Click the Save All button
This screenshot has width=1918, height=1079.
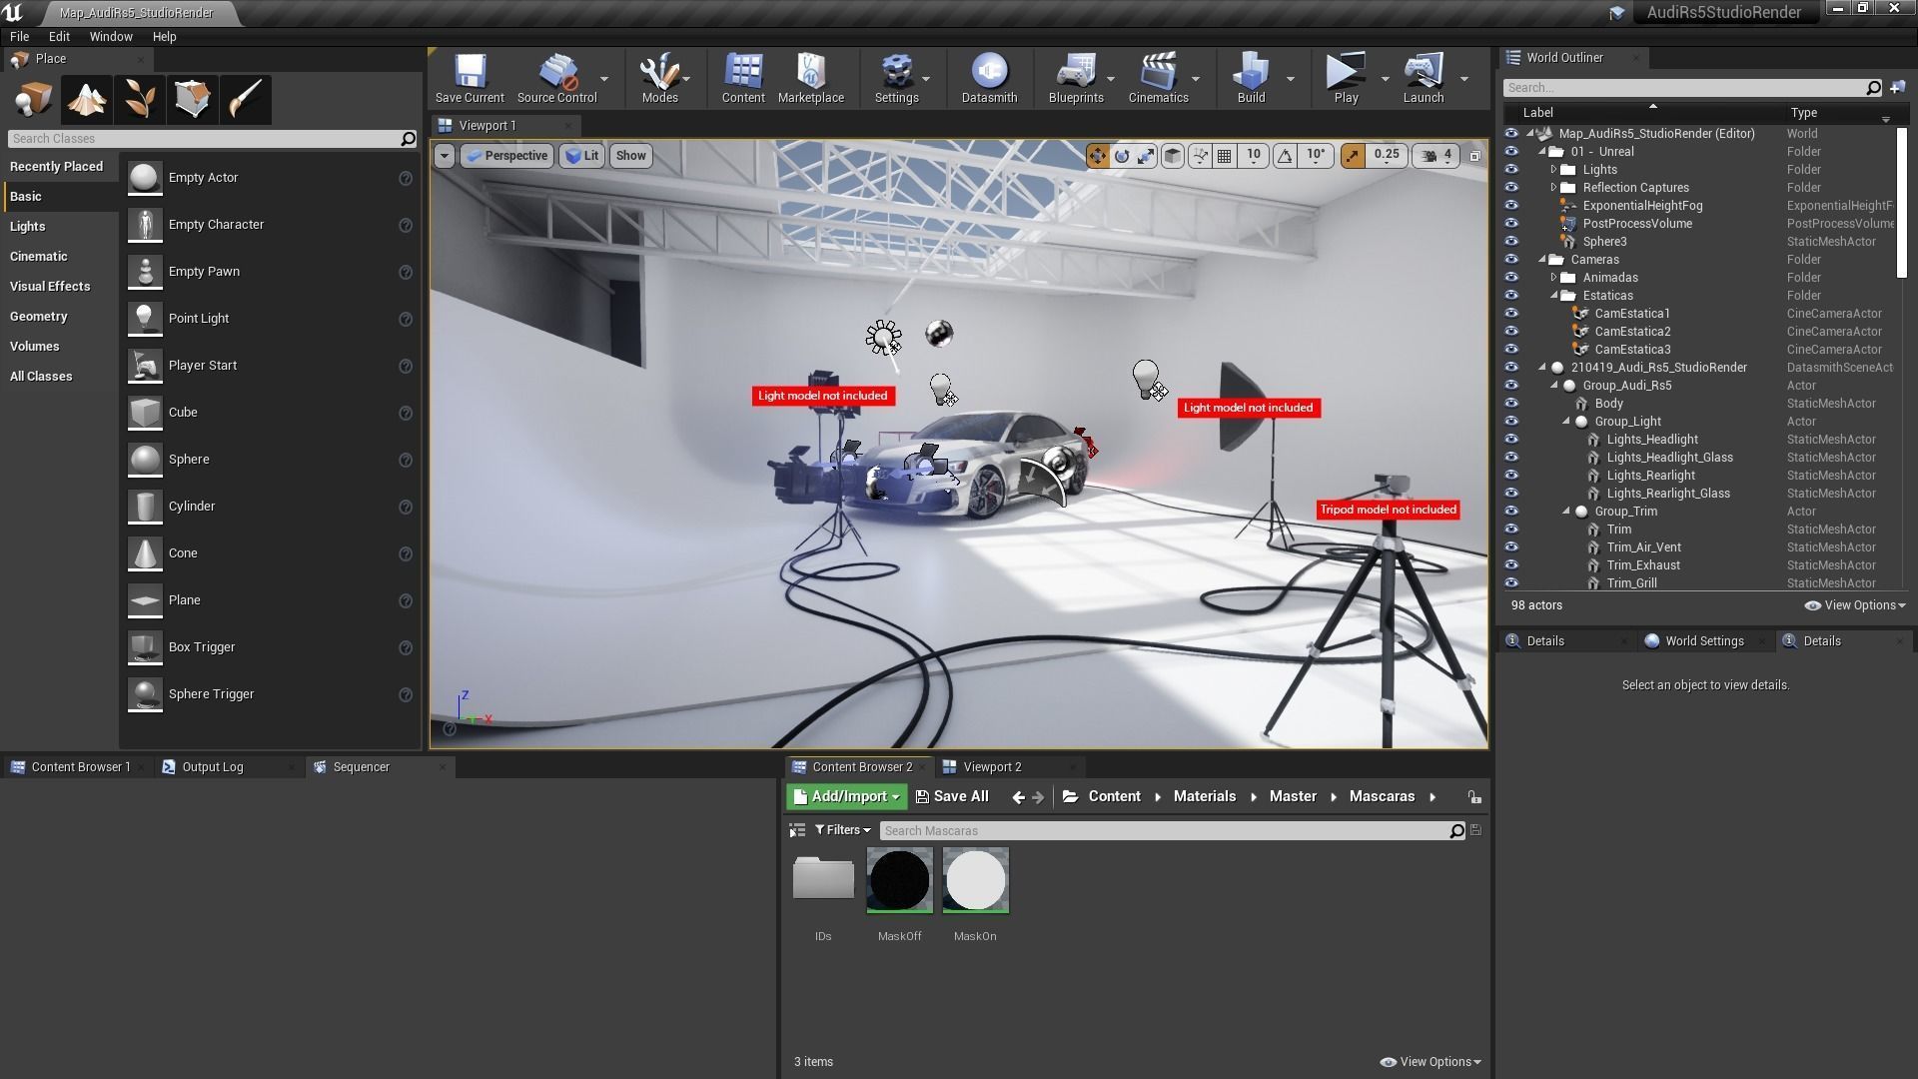pos(952,797)
